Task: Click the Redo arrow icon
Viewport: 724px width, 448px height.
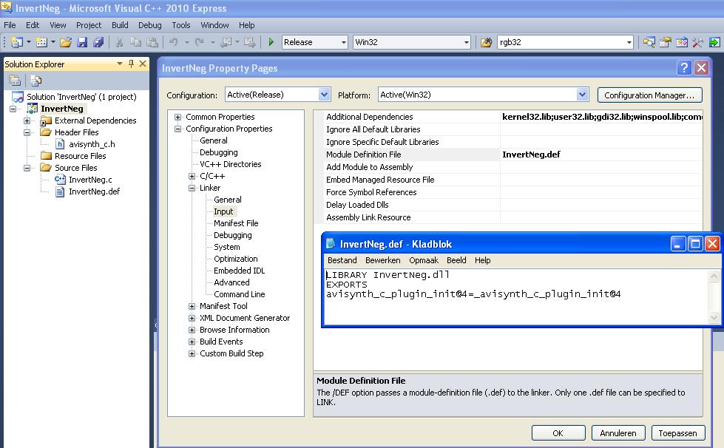Action: (200, 42)
